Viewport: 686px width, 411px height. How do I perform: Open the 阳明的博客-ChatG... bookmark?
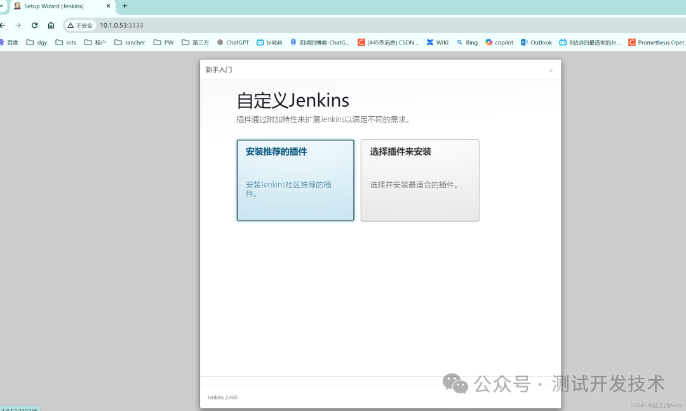click(x=319, y=43)
